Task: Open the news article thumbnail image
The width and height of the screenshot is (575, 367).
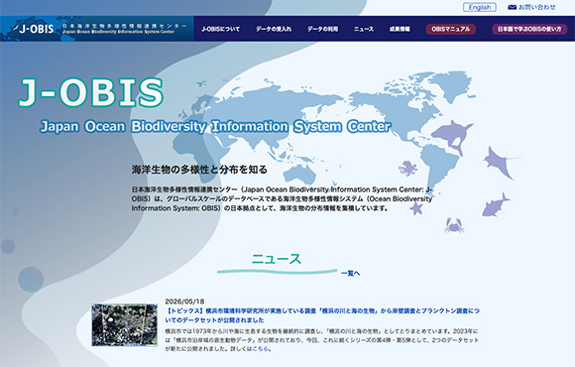Action: click(125, 324)
